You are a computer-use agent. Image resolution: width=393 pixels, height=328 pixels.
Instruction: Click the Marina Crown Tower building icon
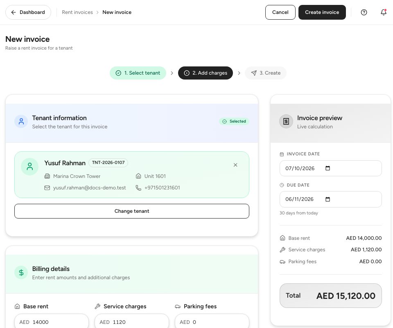click(x=47, y=176)
